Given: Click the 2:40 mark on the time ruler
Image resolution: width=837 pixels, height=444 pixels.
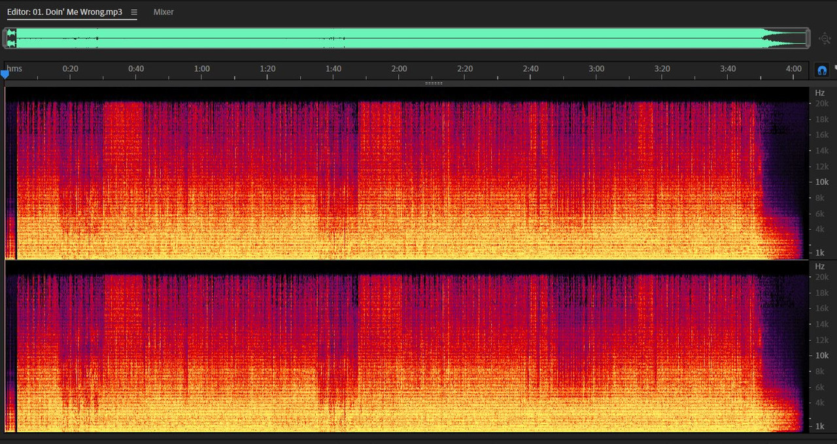Looking at the screenshot, I should 530,69.
